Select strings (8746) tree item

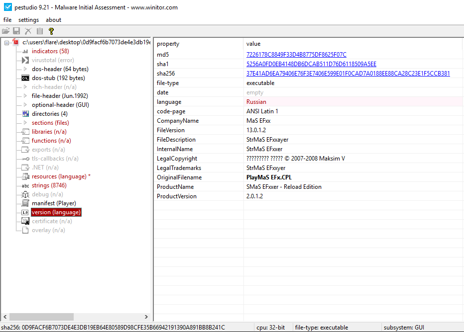pos(49,185)
